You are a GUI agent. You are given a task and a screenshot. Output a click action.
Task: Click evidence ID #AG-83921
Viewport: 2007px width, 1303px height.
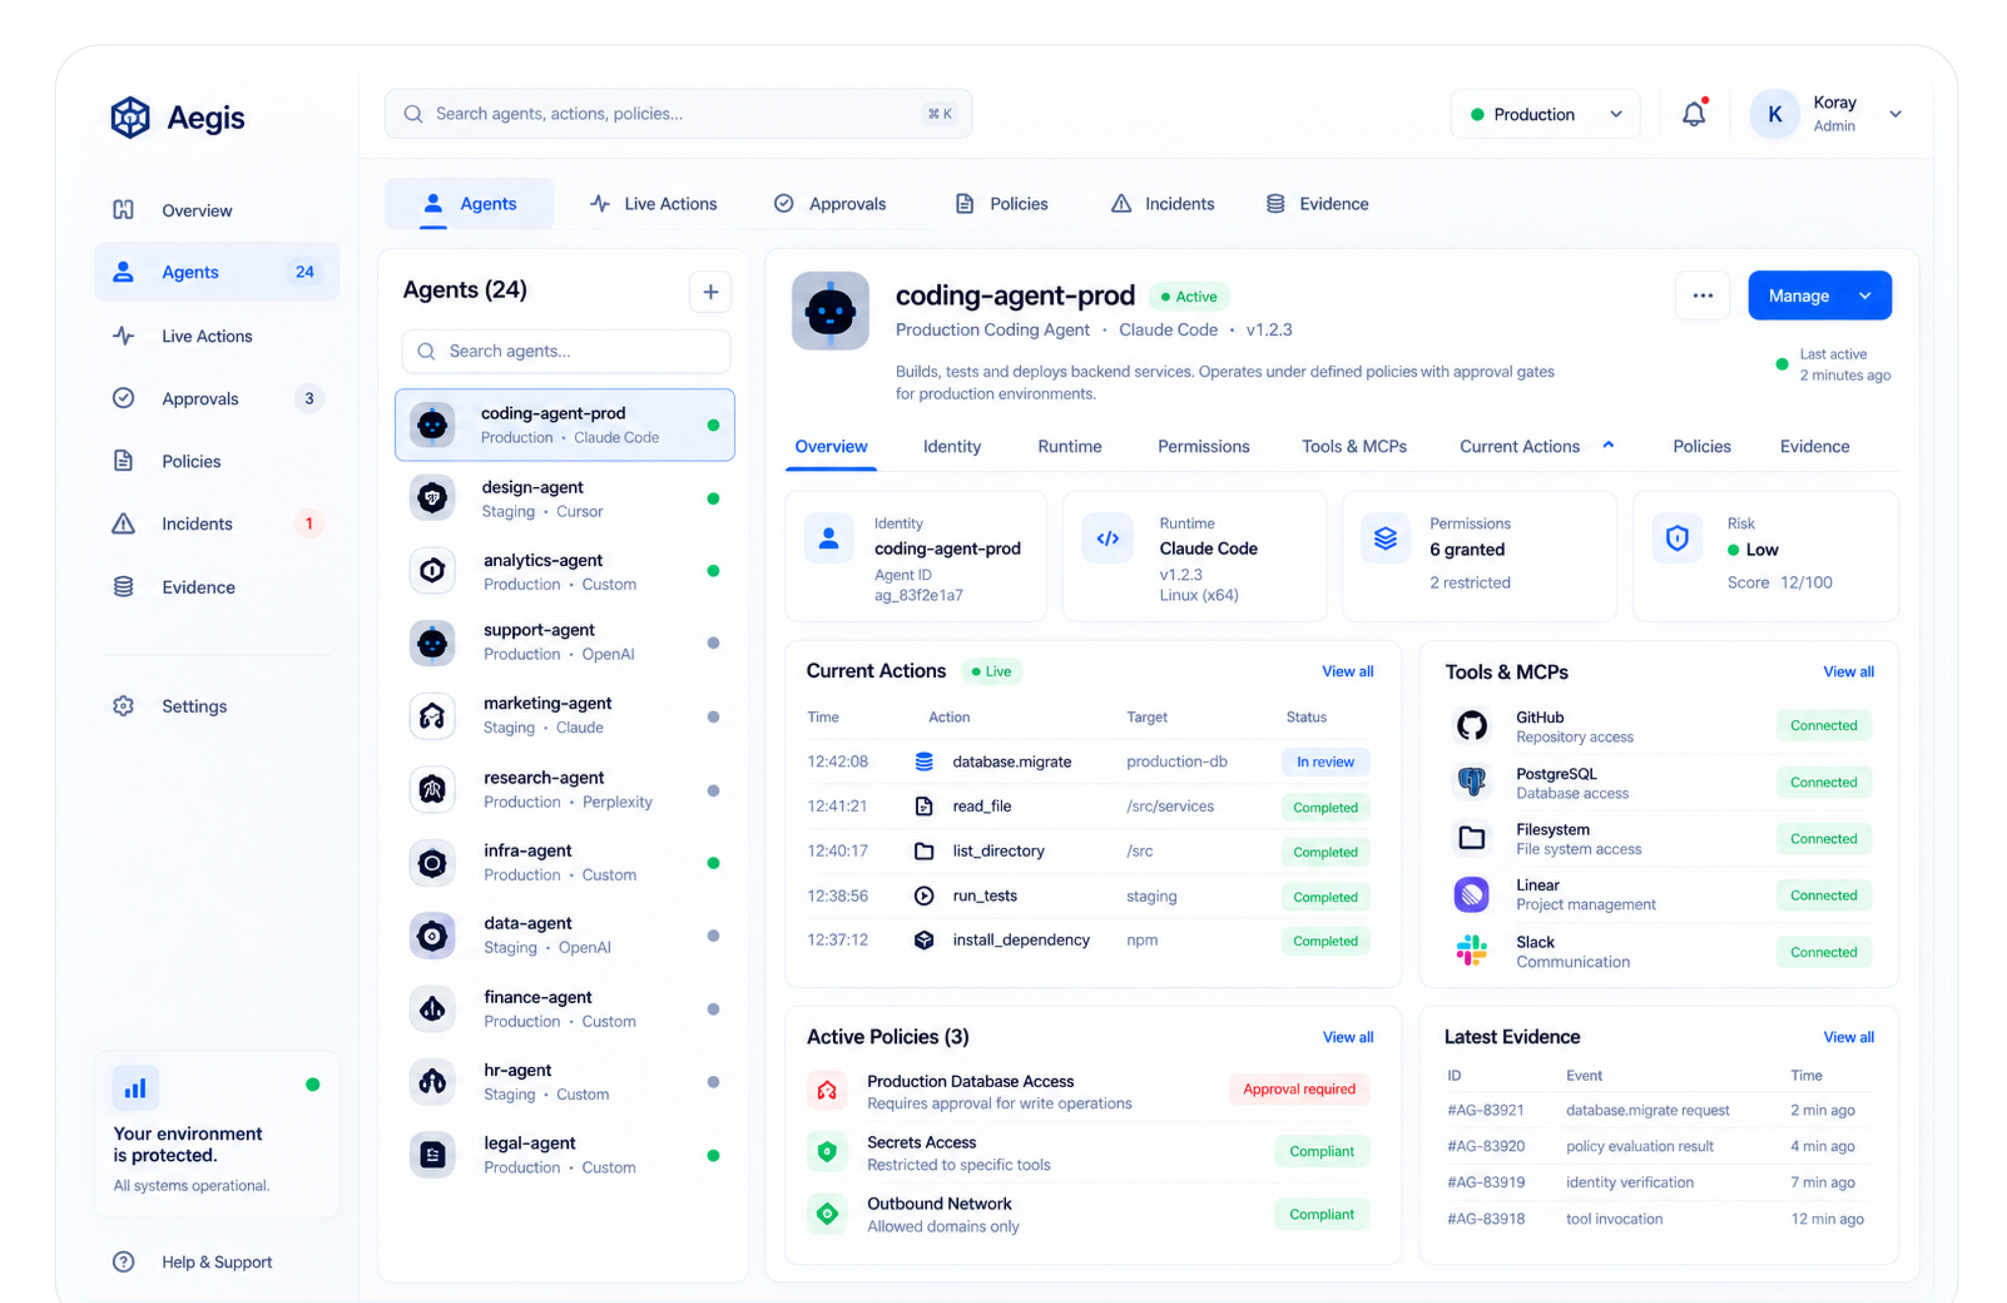coord(1485,1111)
